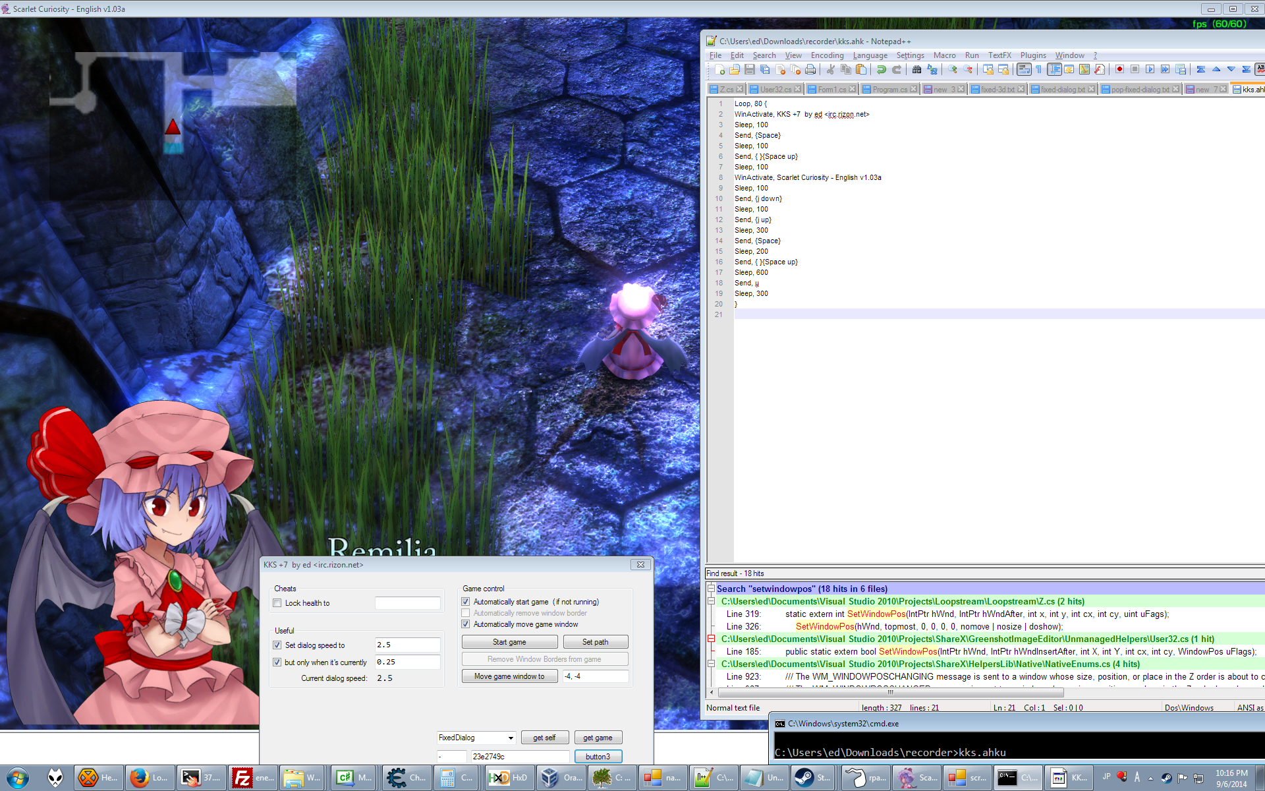The width and height of the screenshot is (1265, 791).
Task: Click the Start game button
Action: tap(509, 642)
